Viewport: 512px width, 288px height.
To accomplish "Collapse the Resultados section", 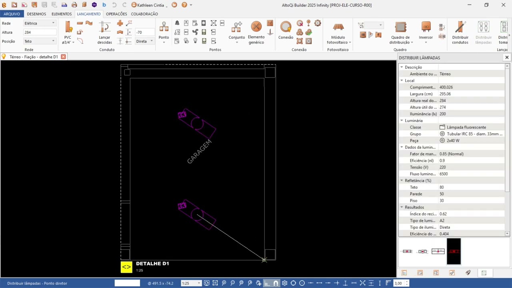I will coord(402,207).
